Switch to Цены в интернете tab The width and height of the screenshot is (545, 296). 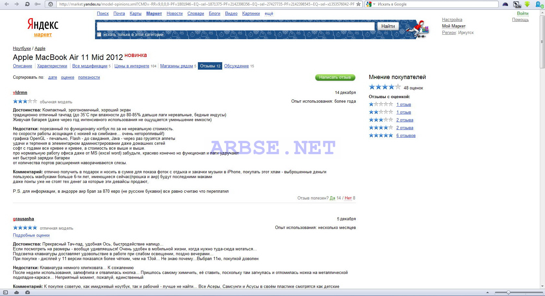[132, 66]
